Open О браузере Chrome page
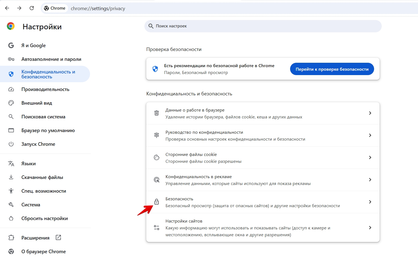This screenshot has width=418, height=265. 43,252
